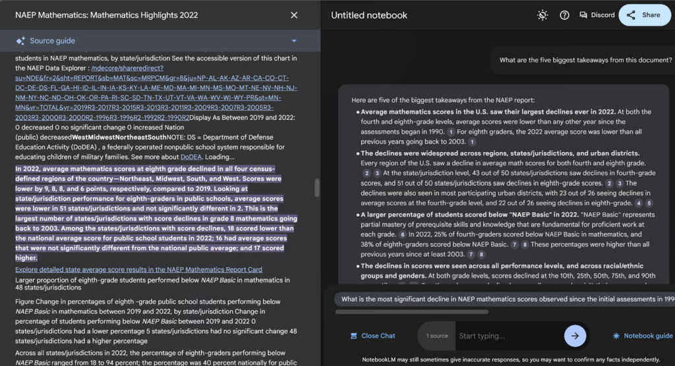Click the Source guide label
Screen dimensions: 675x366
click(53, 41)
